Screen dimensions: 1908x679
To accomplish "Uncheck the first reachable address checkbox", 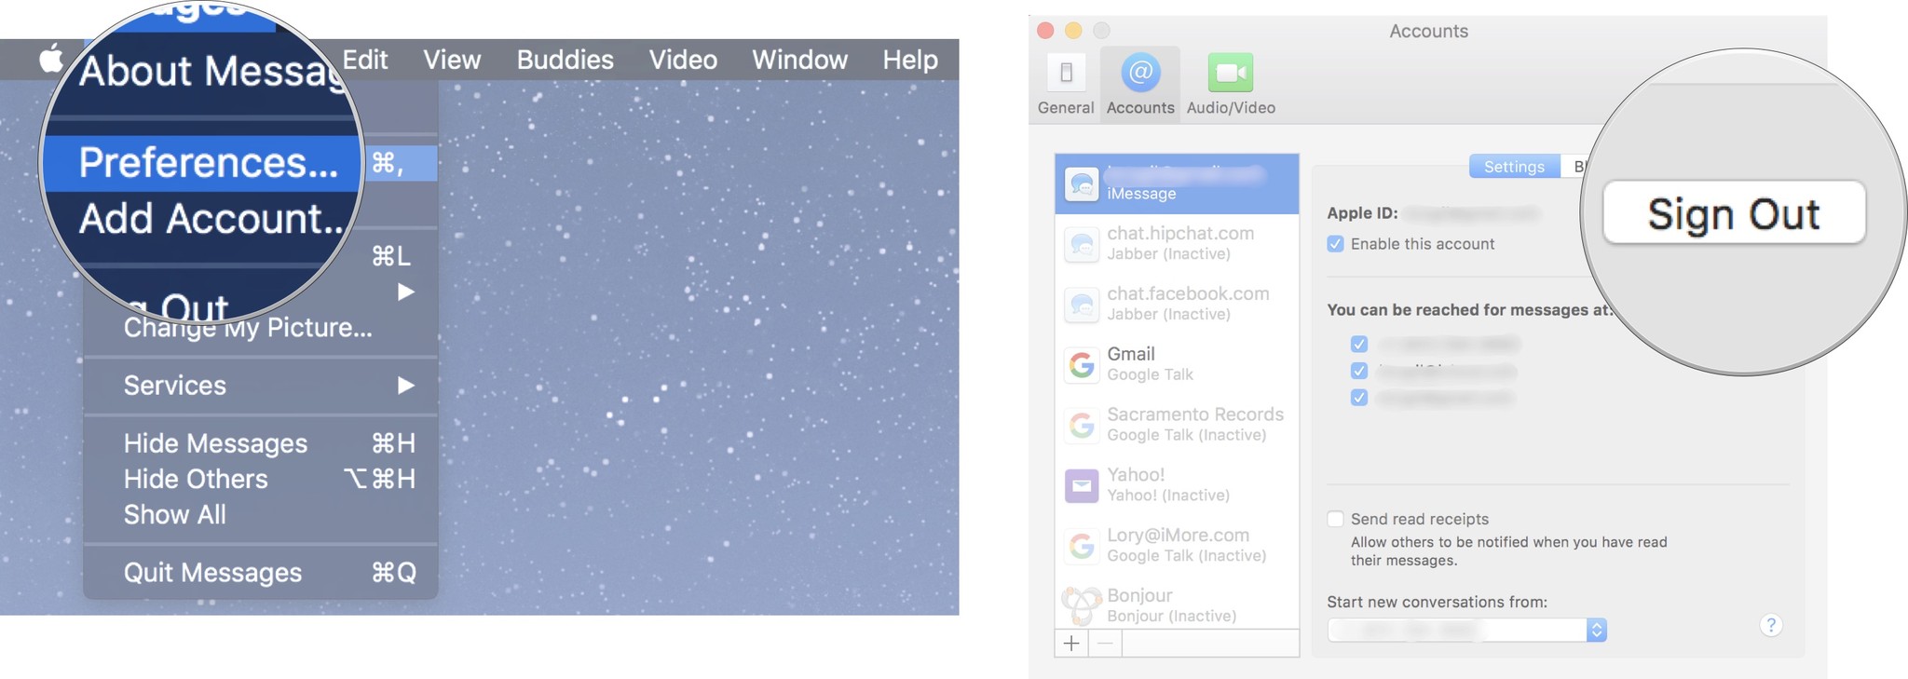I will [x=1359, y=344].
